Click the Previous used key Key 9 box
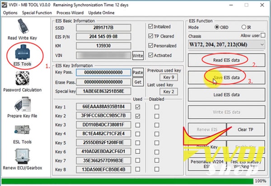Image resolution: width=271 pixels, height=186 pixels. tap(168, 77)
